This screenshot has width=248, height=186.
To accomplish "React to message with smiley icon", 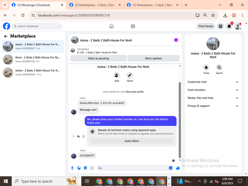I will [x=83, y=136].
